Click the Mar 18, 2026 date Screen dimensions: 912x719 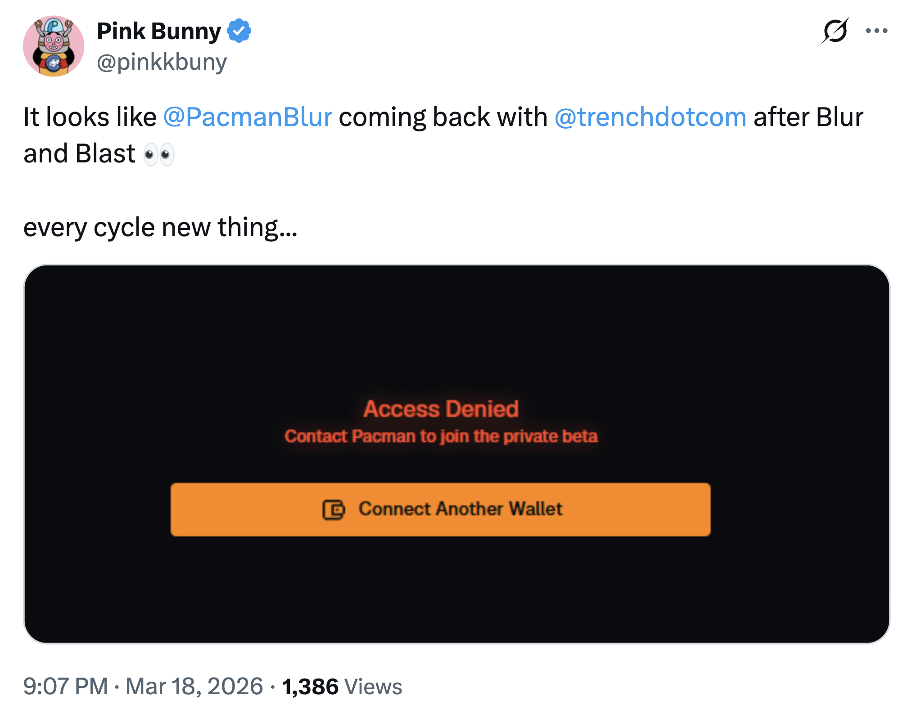tap(194, 686)
